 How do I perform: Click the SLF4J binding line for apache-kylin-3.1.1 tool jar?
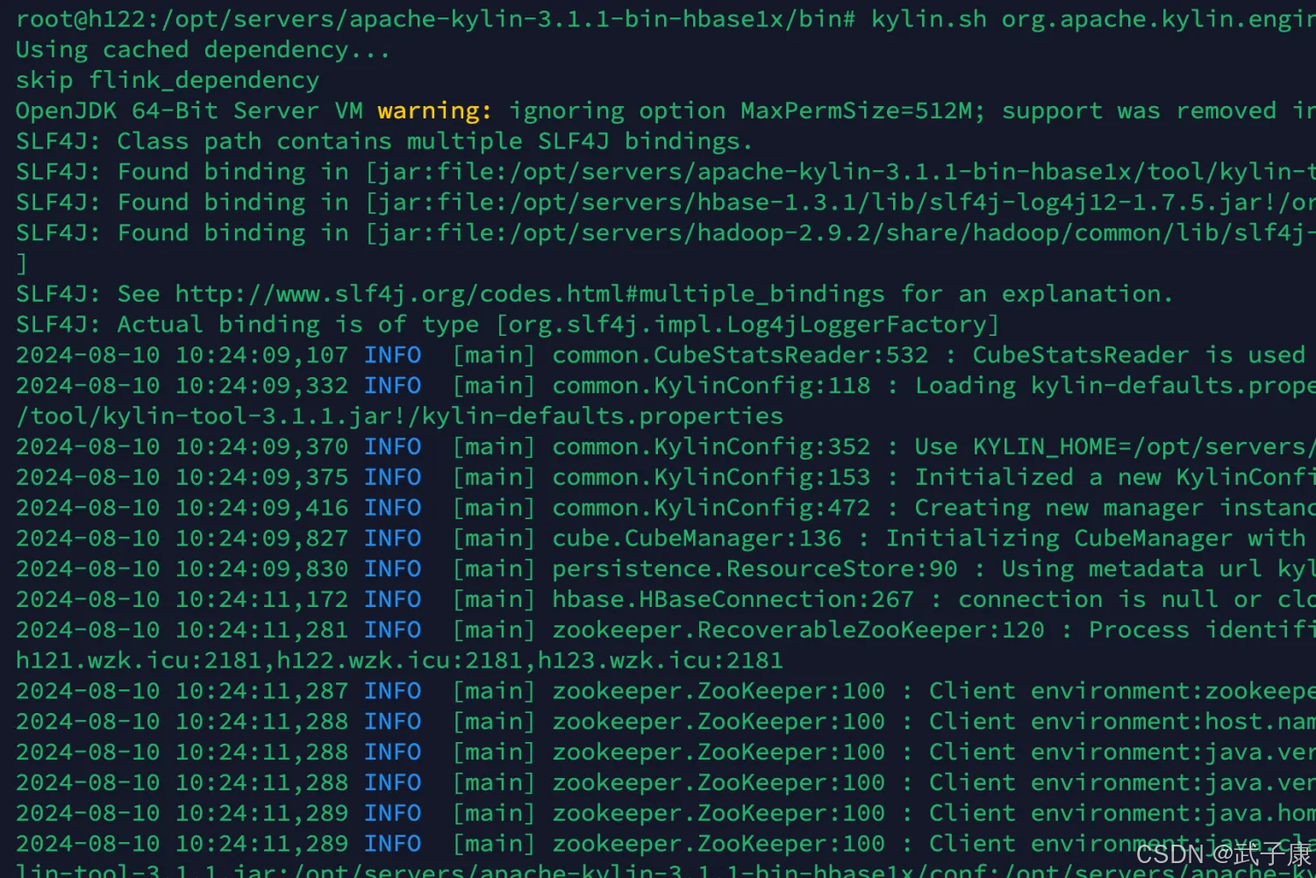pyautogui.click(x=666, y=172)
